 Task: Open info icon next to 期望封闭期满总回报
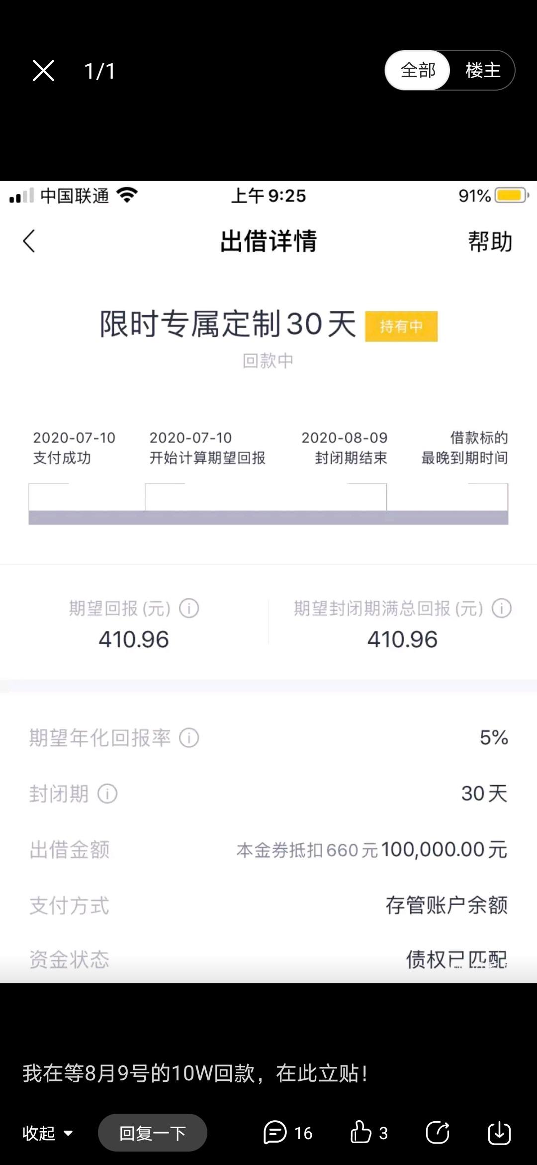(x=501, y=608)
